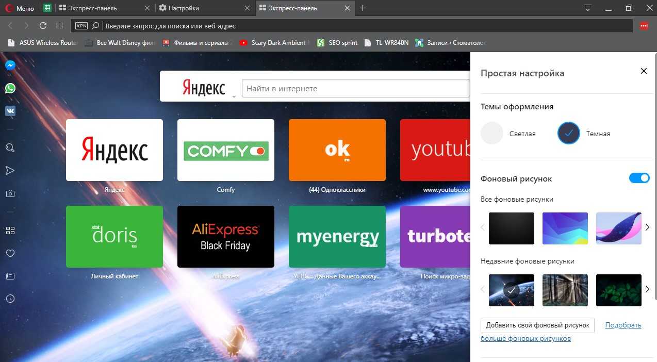
Task: Open Messenger in the sidebar
Action: coord(10,65)
